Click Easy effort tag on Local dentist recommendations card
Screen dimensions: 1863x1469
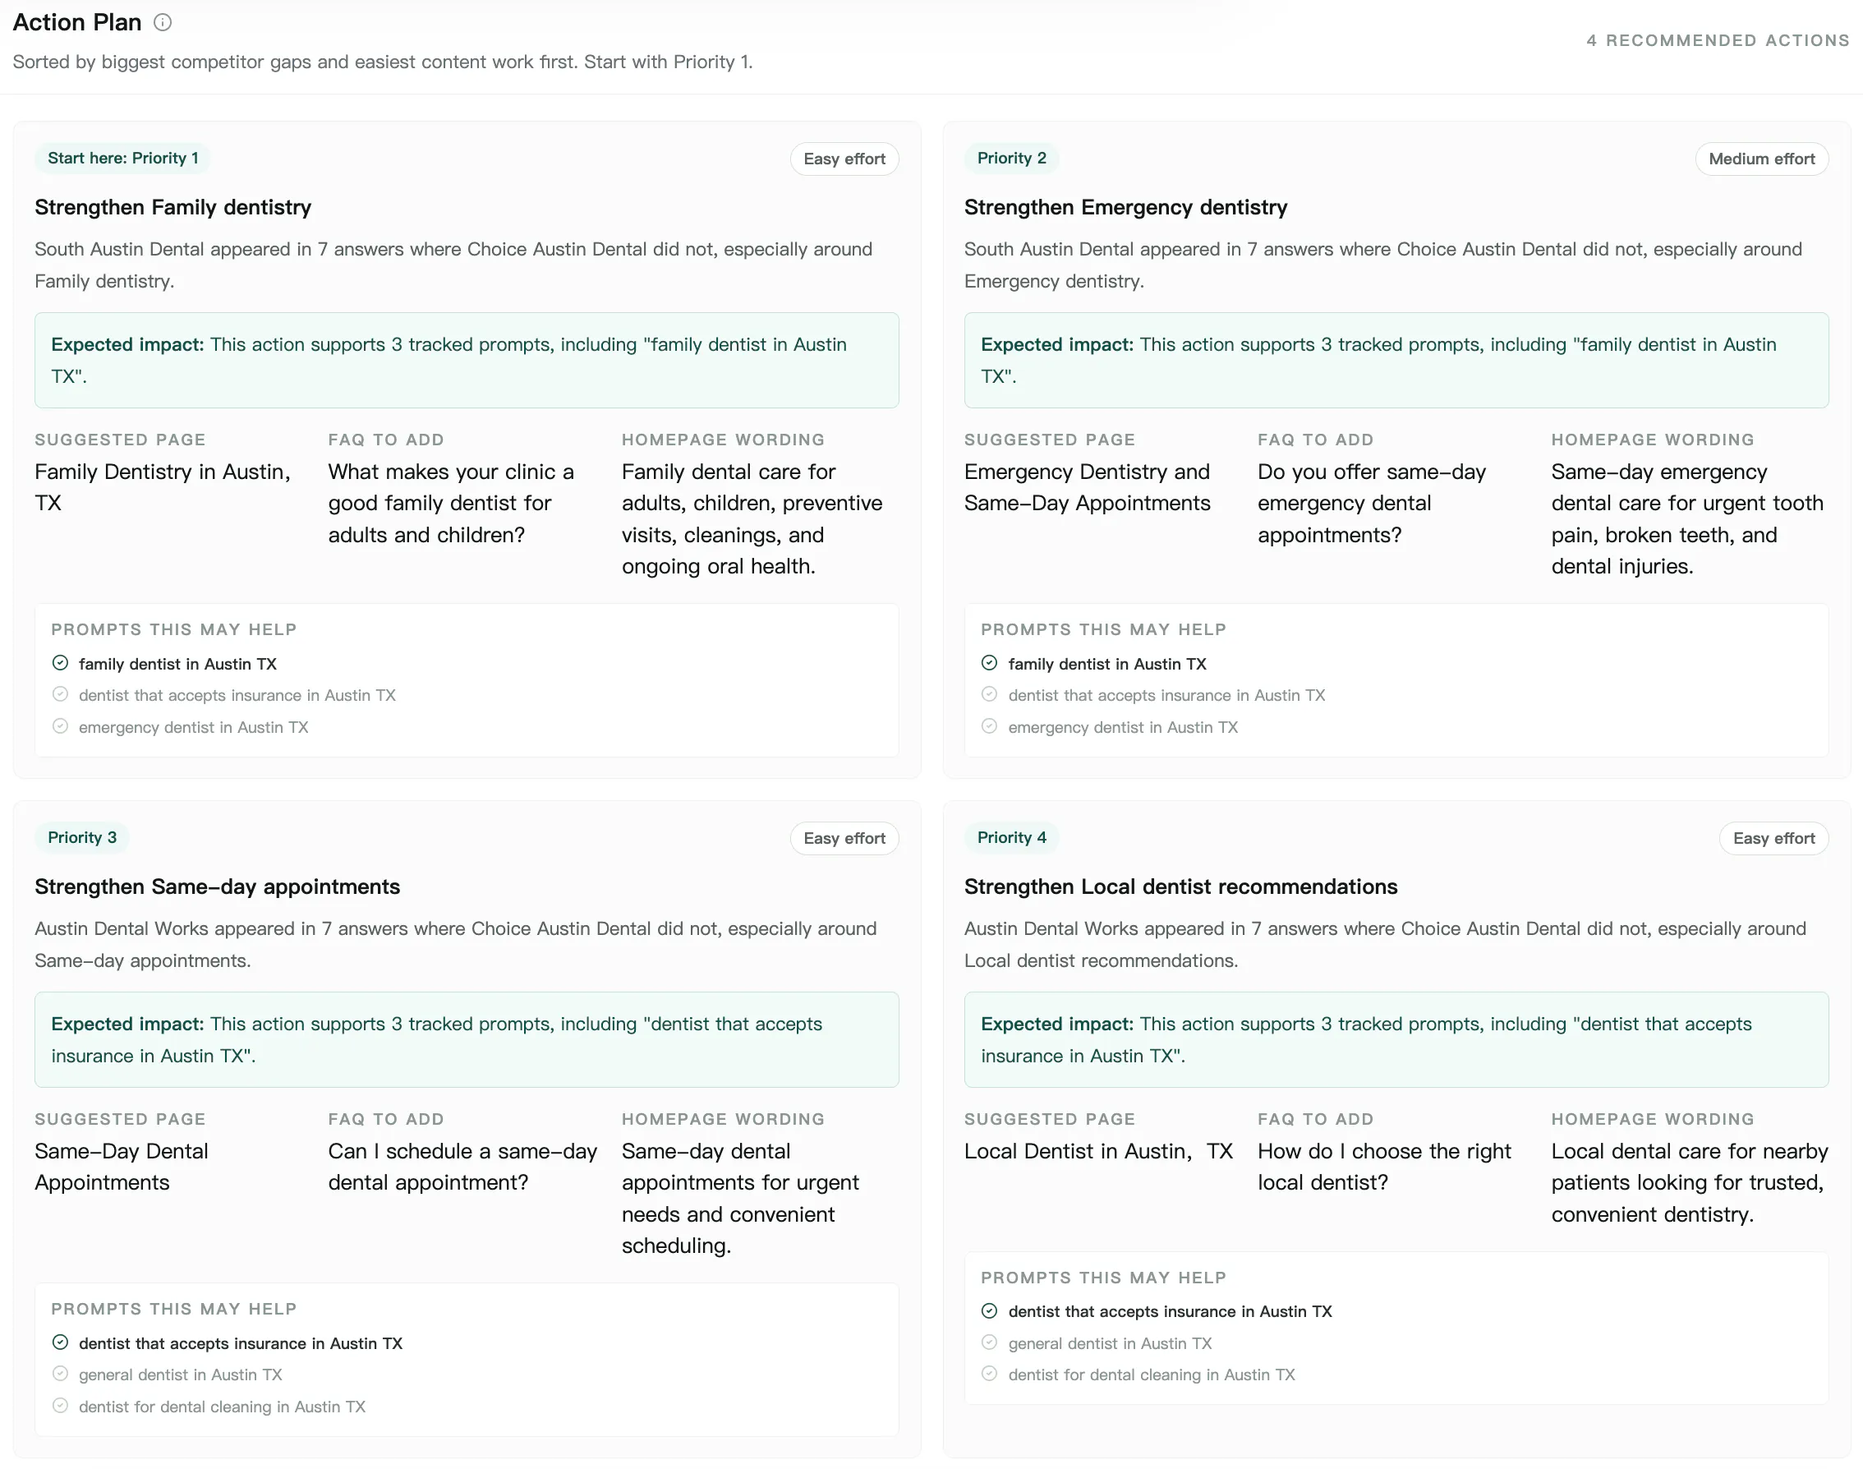click(x=1773, y=839)
